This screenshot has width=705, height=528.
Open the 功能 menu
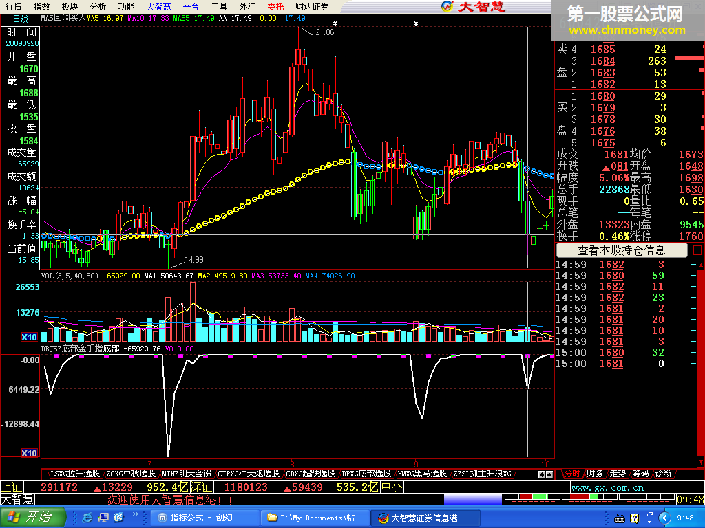pyautogui.click(x=127, y=7)
